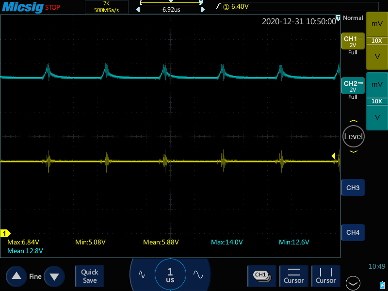
Task: Tap the Micsig logo
Action: pos(22,7)
